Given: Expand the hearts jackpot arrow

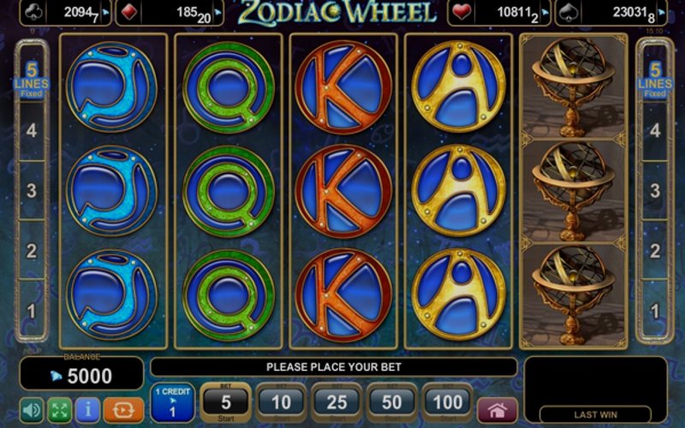Looking at the screenshot, I should (x=545, y=13).
